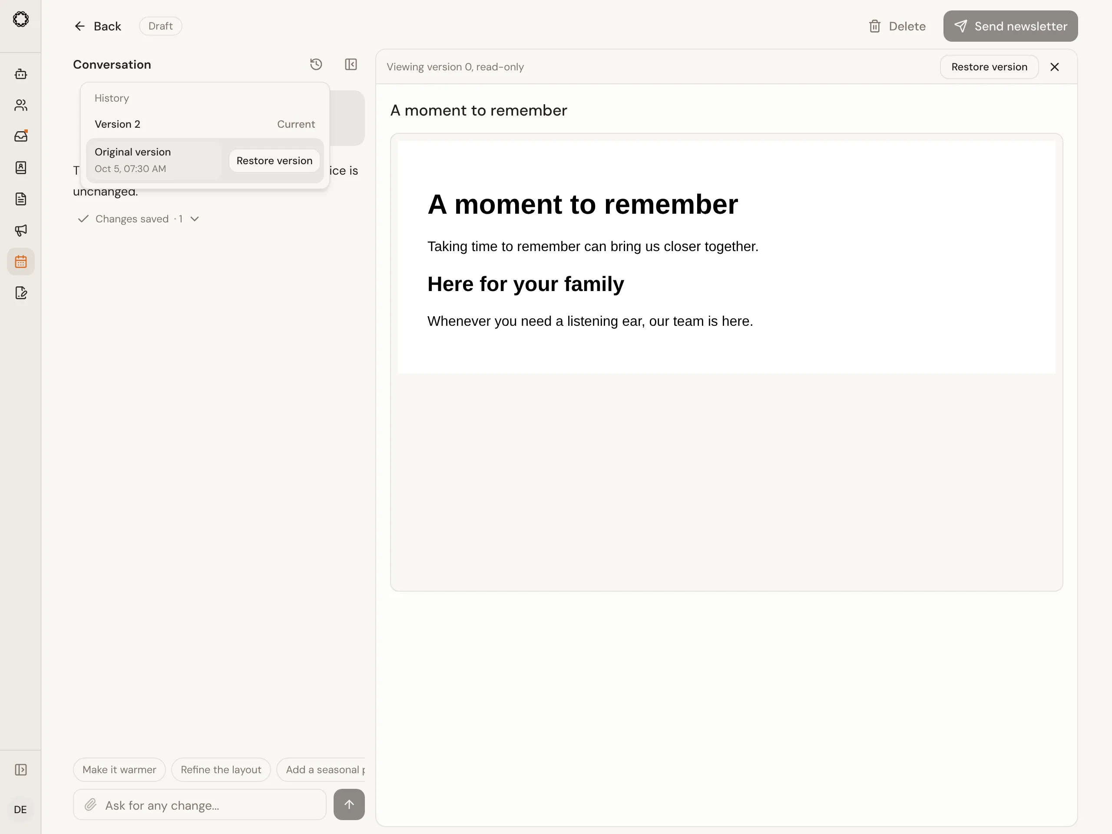
Task: Click Restore version beside Original version
Action: point(275,161)
